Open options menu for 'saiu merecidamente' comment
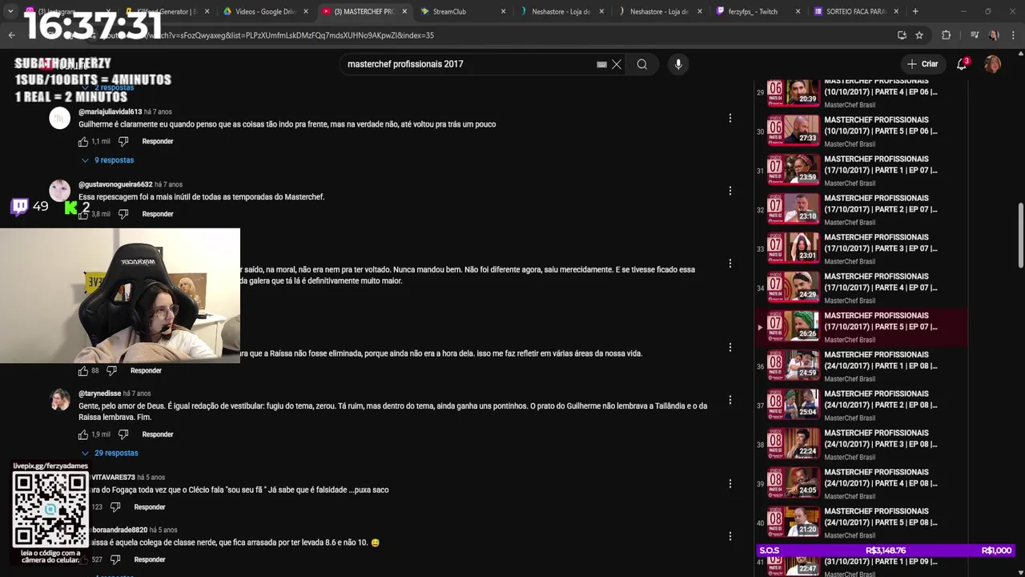This screenshot has height=577, width=1025. (730, 263)
